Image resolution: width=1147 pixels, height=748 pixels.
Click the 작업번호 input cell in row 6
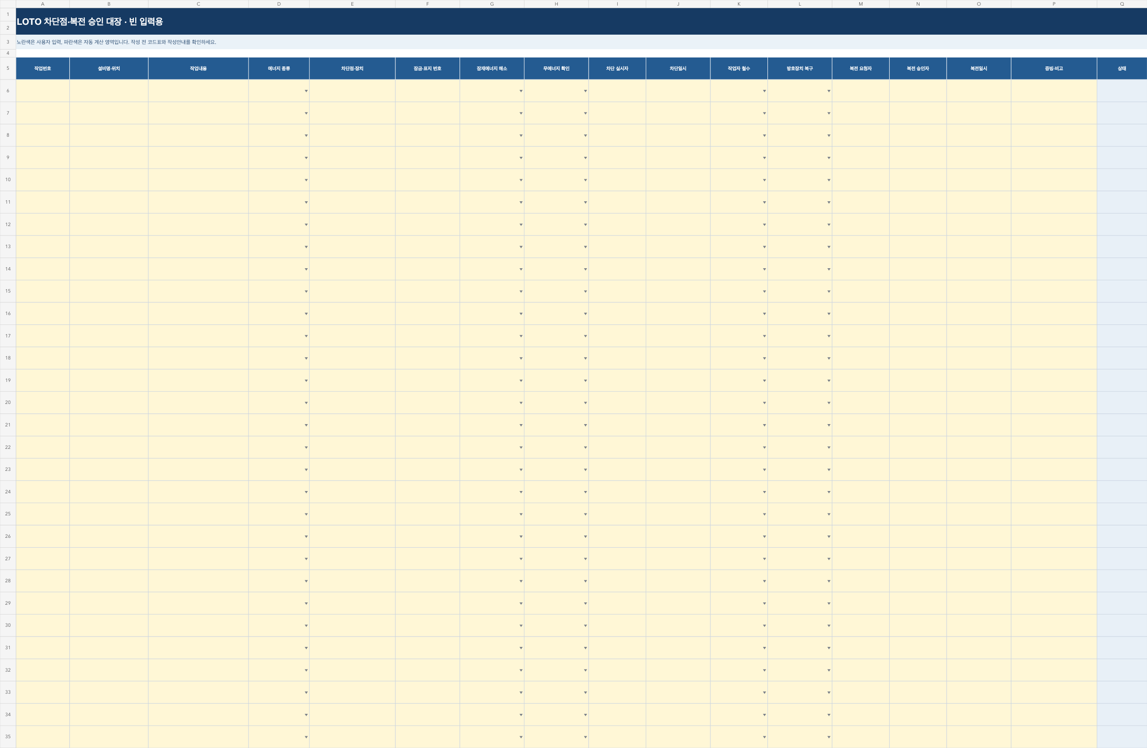43,91
